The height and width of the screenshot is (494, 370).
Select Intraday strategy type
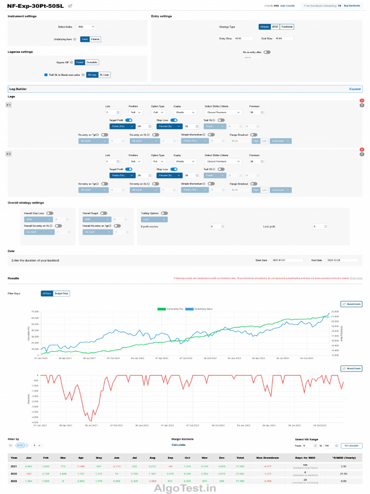[264, 27]
